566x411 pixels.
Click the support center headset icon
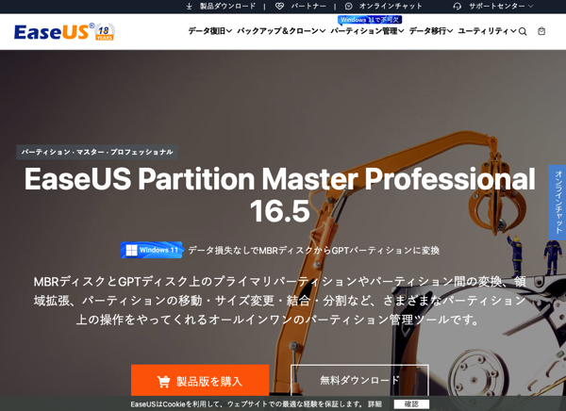457,7
